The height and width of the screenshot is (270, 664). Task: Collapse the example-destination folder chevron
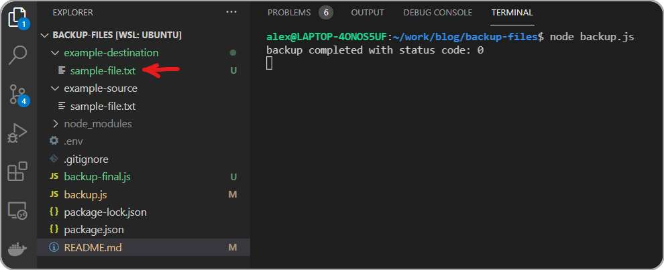click(55, 53)
